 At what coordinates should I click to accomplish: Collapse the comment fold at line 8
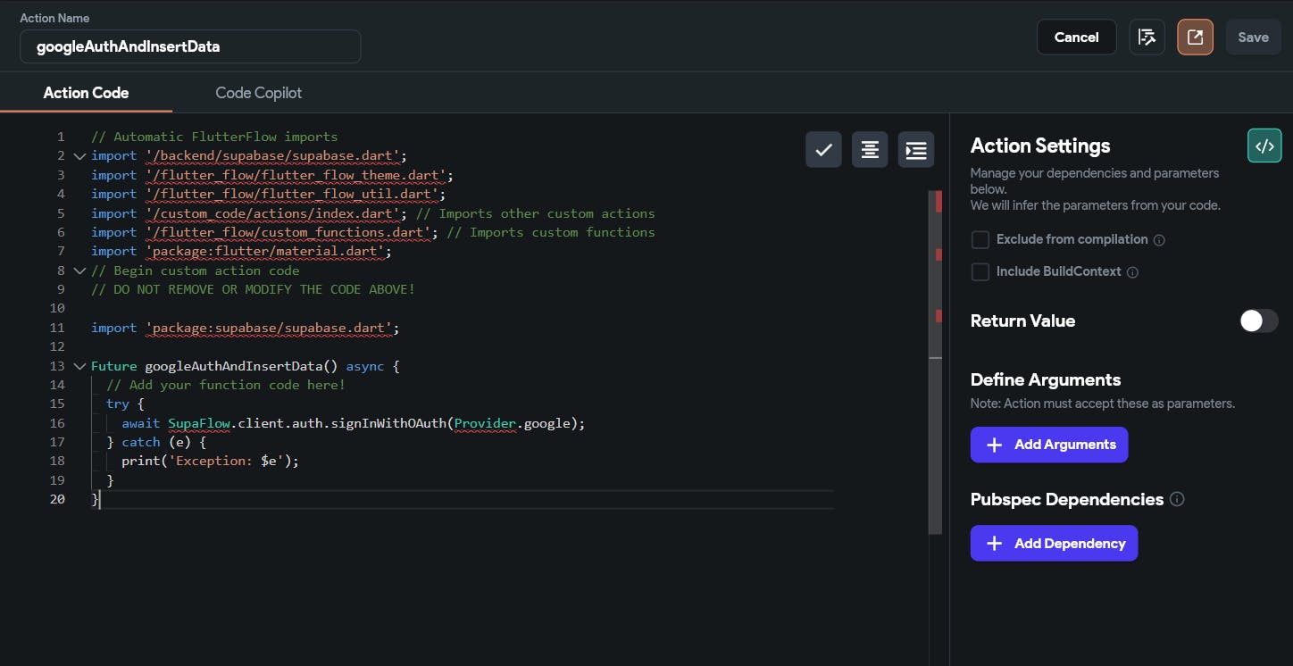[x=79, y=271]
